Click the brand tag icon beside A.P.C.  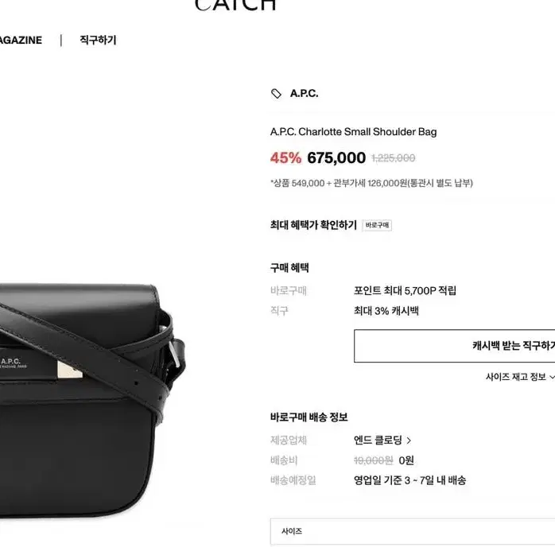pos(276,94)
